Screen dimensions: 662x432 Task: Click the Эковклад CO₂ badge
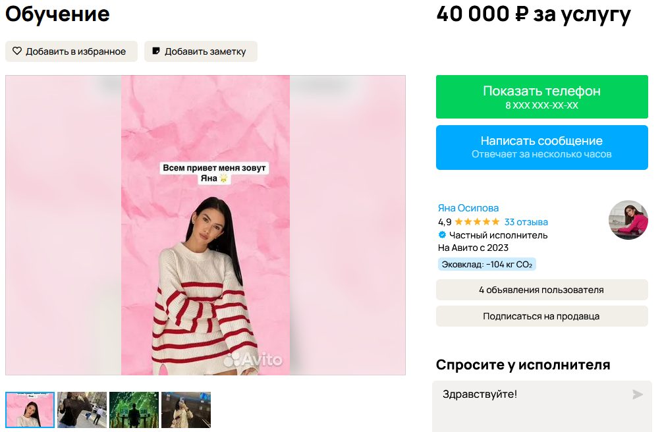pos(487,264)
